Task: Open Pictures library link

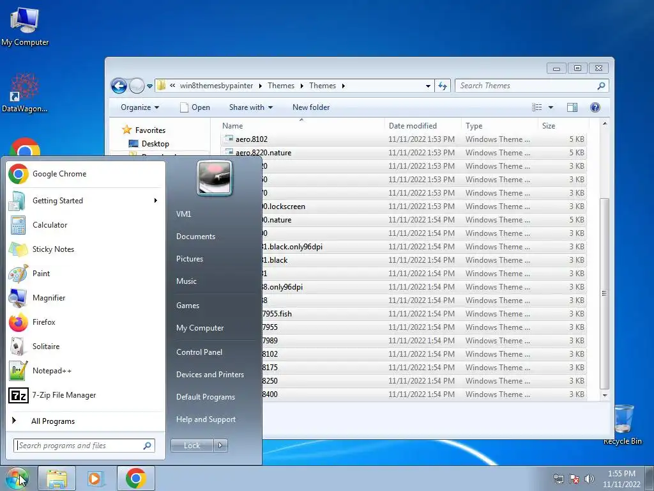Action: coord(189,259)
